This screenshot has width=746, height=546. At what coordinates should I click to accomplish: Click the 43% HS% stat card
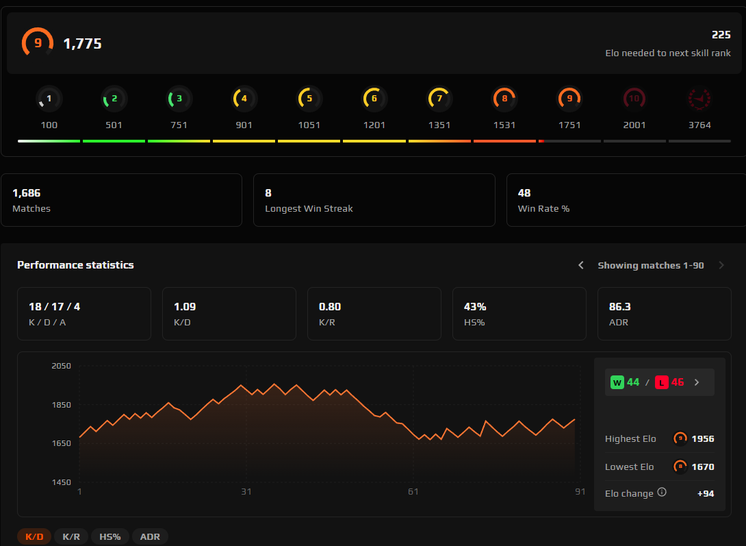pos(519,314)
